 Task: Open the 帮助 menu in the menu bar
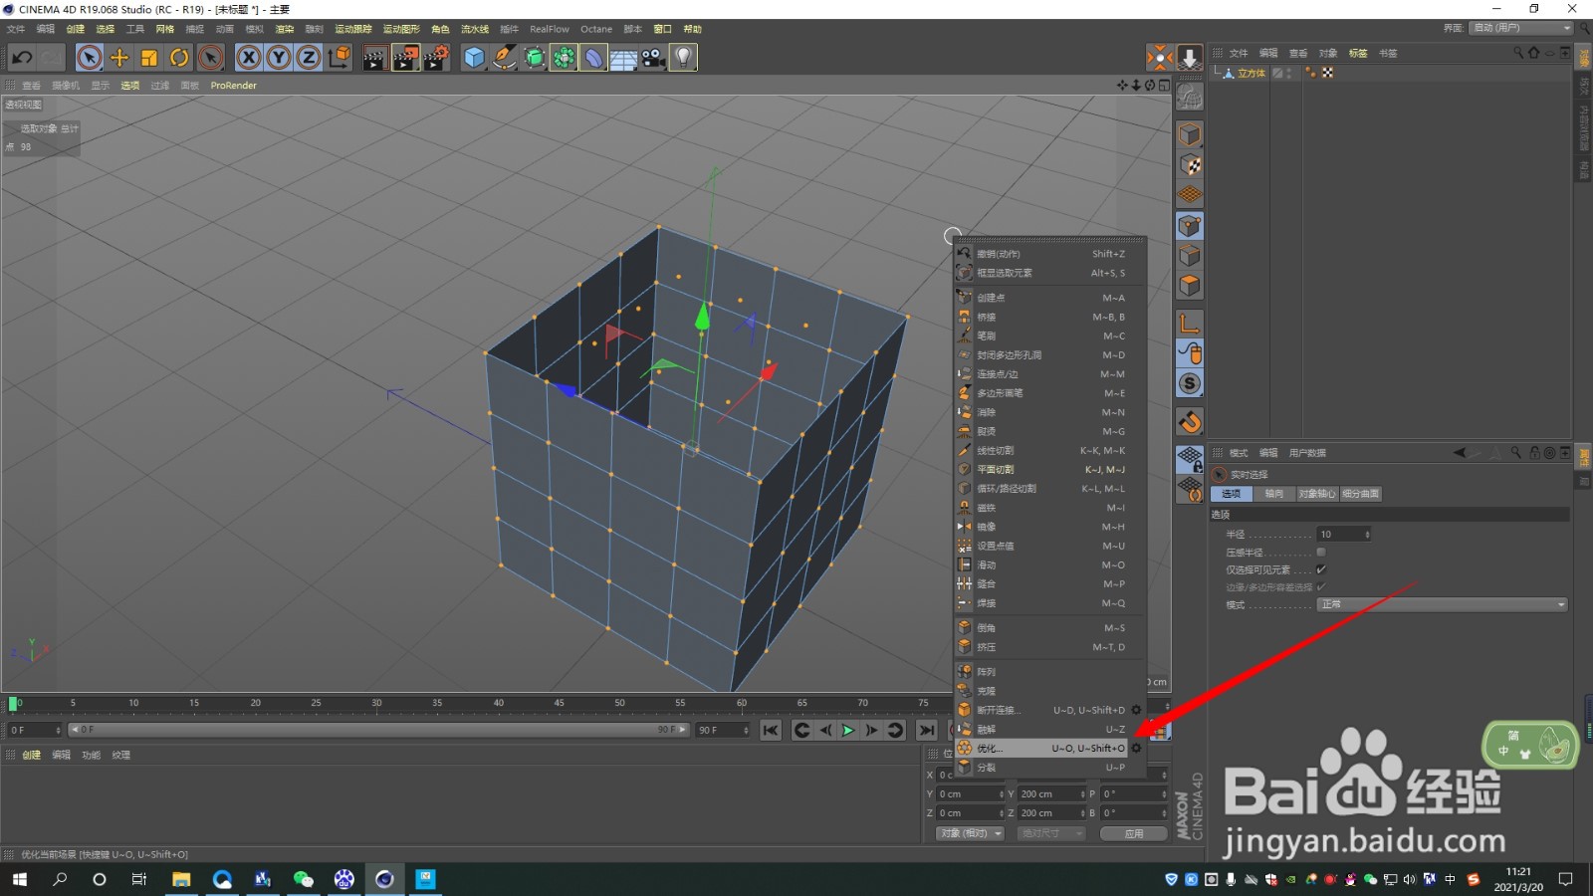[692, 29]
